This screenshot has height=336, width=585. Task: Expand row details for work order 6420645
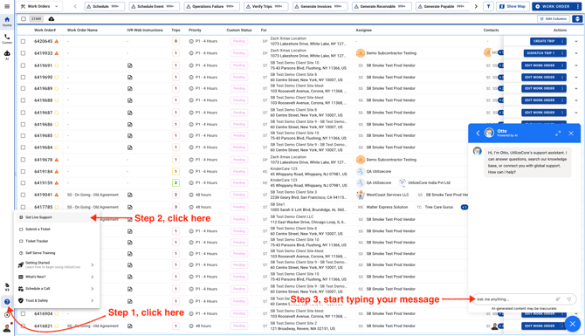coord(576,41)
